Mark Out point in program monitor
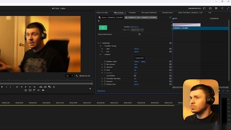Viewport: 231px width, 130px height. [10, 87]
